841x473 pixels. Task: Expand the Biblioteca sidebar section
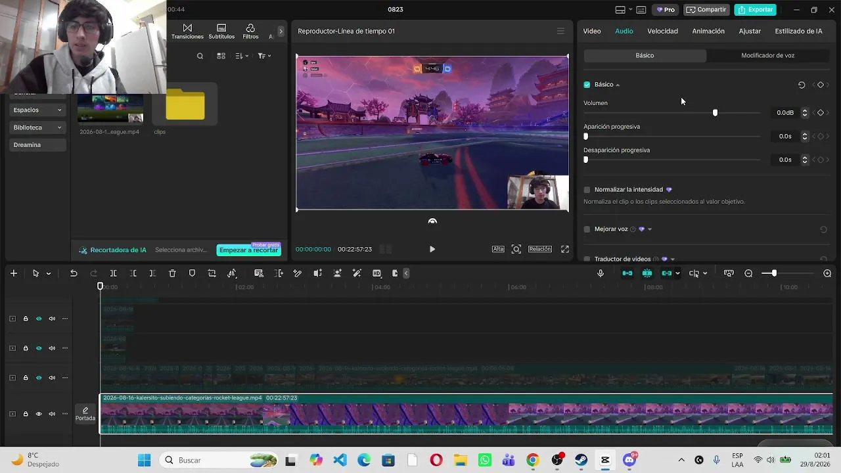[37, 127]
